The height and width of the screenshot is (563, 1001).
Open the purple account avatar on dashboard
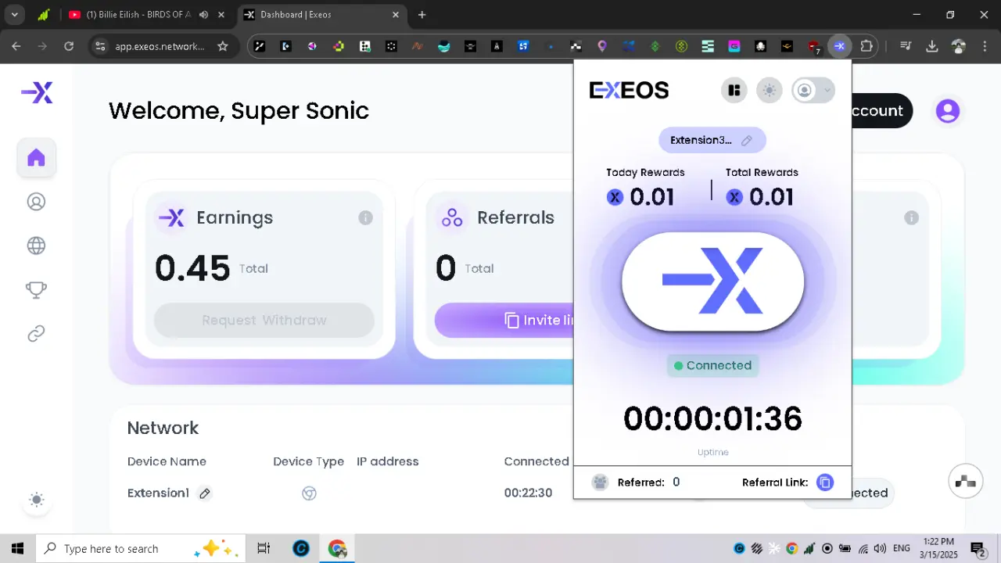click(x=948, y=111)
